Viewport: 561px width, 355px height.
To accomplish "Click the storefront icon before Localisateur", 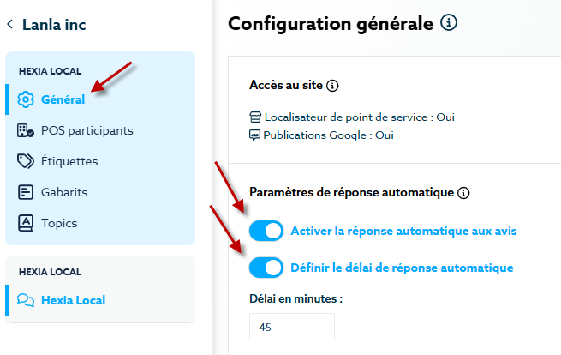I will click(254, 117).
